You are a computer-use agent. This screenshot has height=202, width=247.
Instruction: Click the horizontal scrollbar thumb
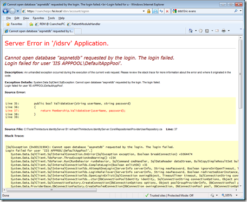51,190
